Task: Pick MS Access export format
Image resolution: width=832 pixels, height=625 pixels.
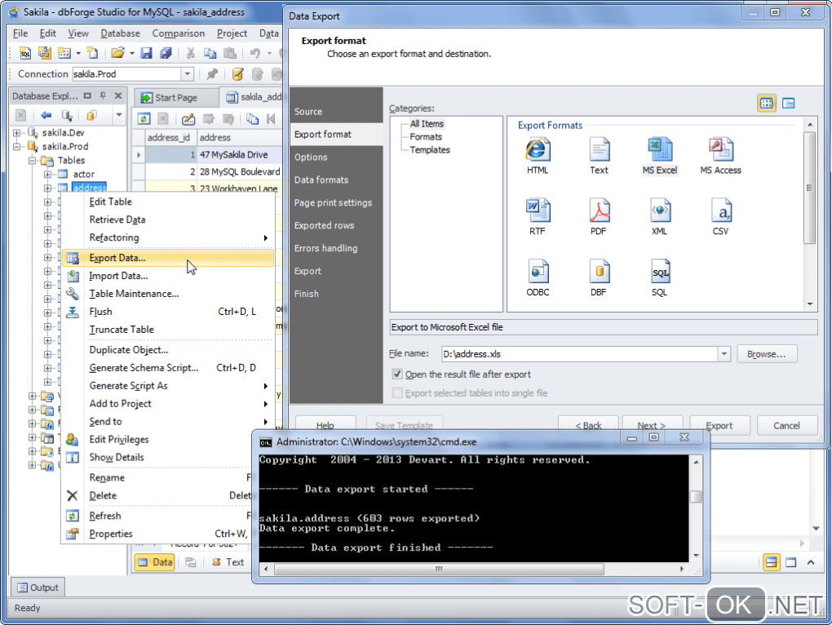Action: tap(720, 156)
